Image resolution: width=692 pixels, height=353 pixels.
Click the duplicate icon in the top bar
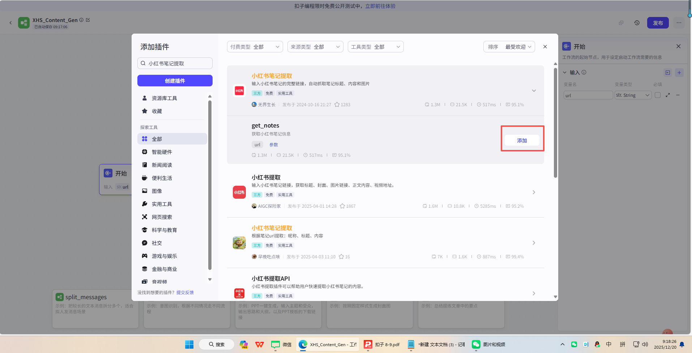(x=621, y=23)
